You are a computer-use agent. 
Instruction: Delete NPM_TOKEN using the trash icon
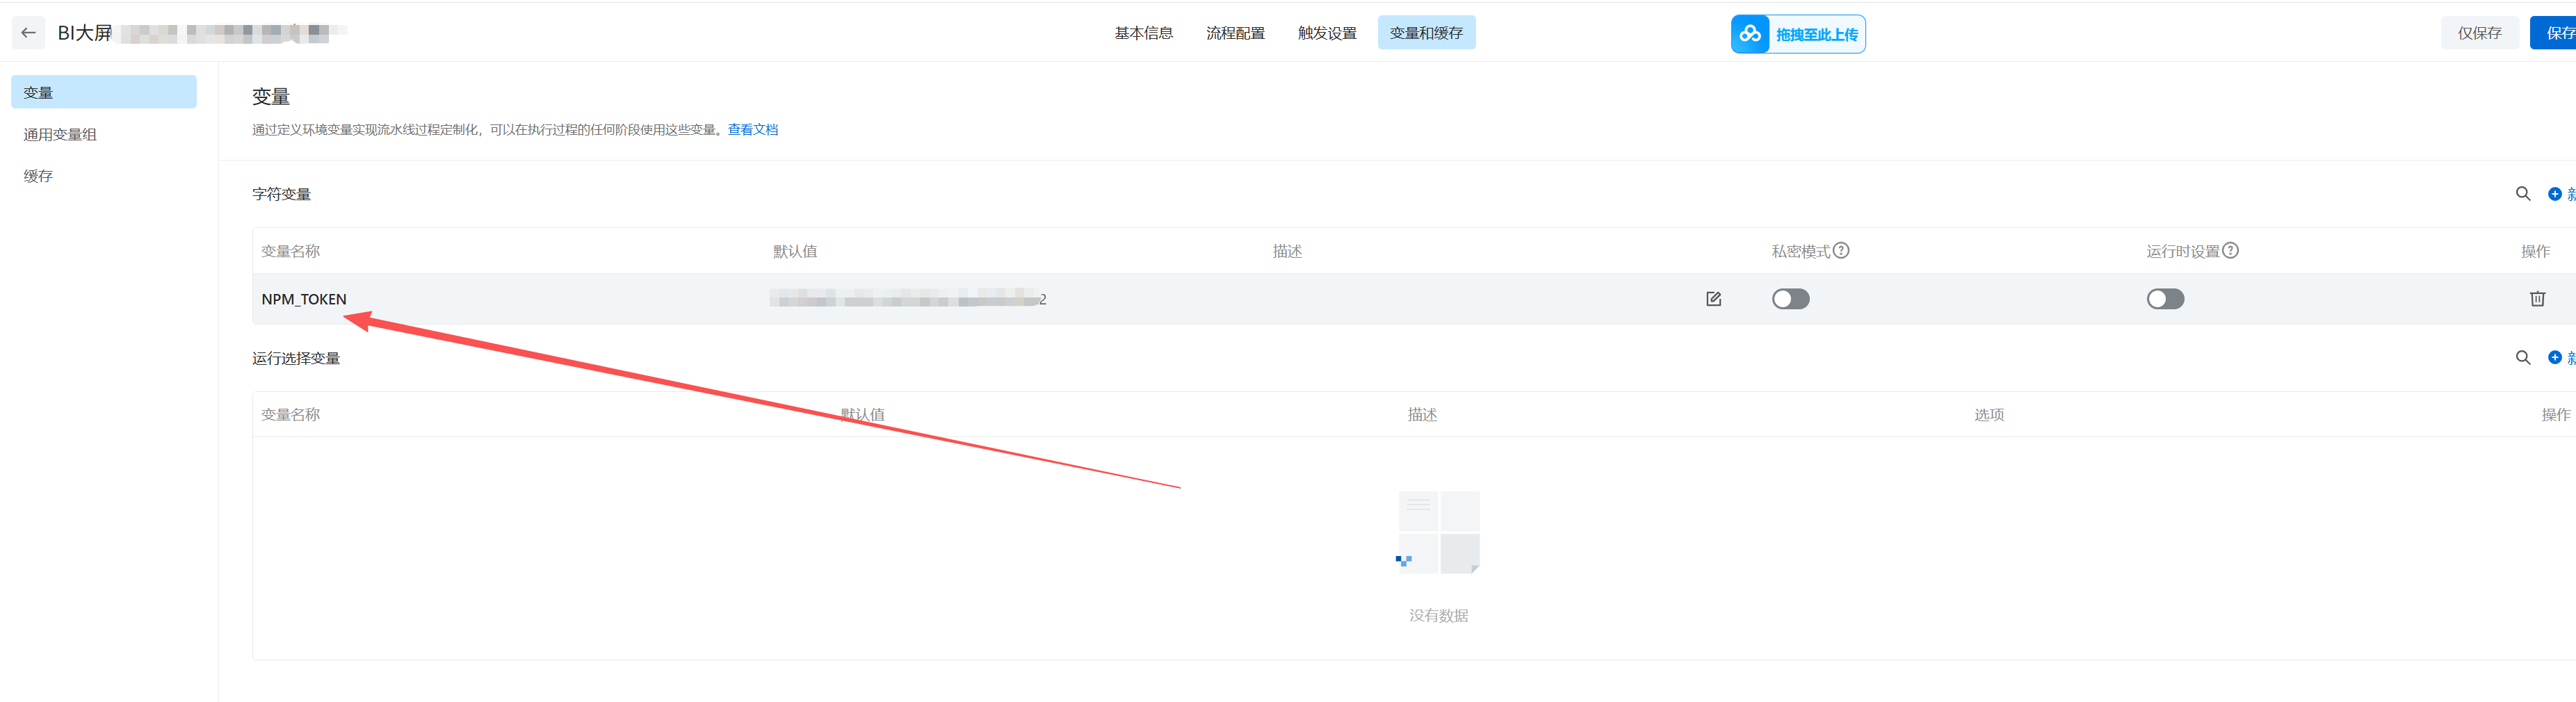[2537, 299]
